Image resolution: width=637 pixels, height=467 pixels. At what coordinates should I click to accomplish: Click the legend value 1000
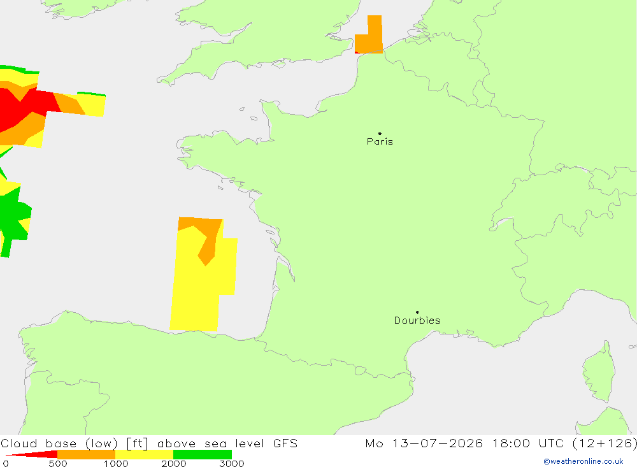coord(116,464)
